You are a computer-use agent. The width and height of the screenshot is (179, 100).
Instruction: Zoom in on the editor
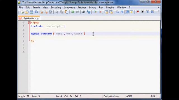pyautogui.click(x=95, y=12)
